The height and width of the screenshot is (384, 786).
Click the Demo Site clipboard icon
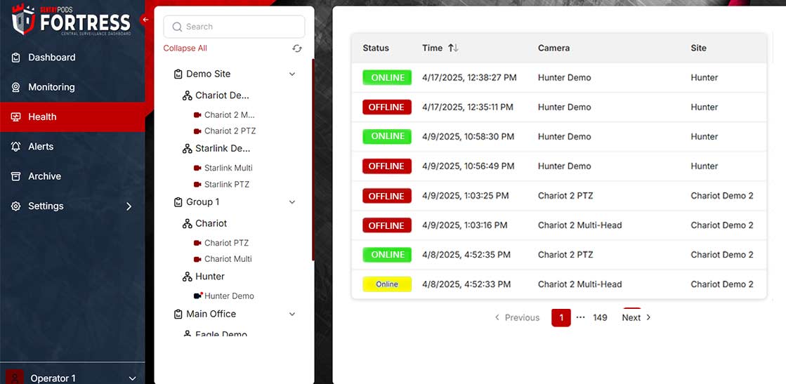click(178, 74)
